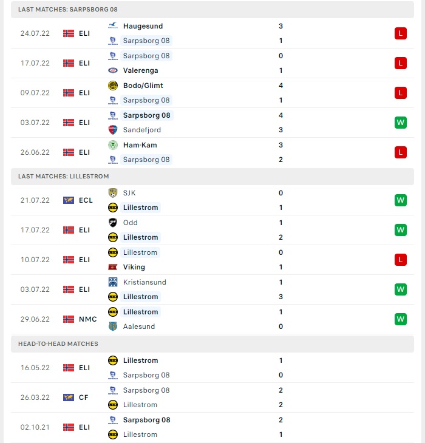Image resolution: width=425 pixels, height=443 pixels.
Task: Select the Head-to-Head Matches section header
Action: (x=212, y=344)
